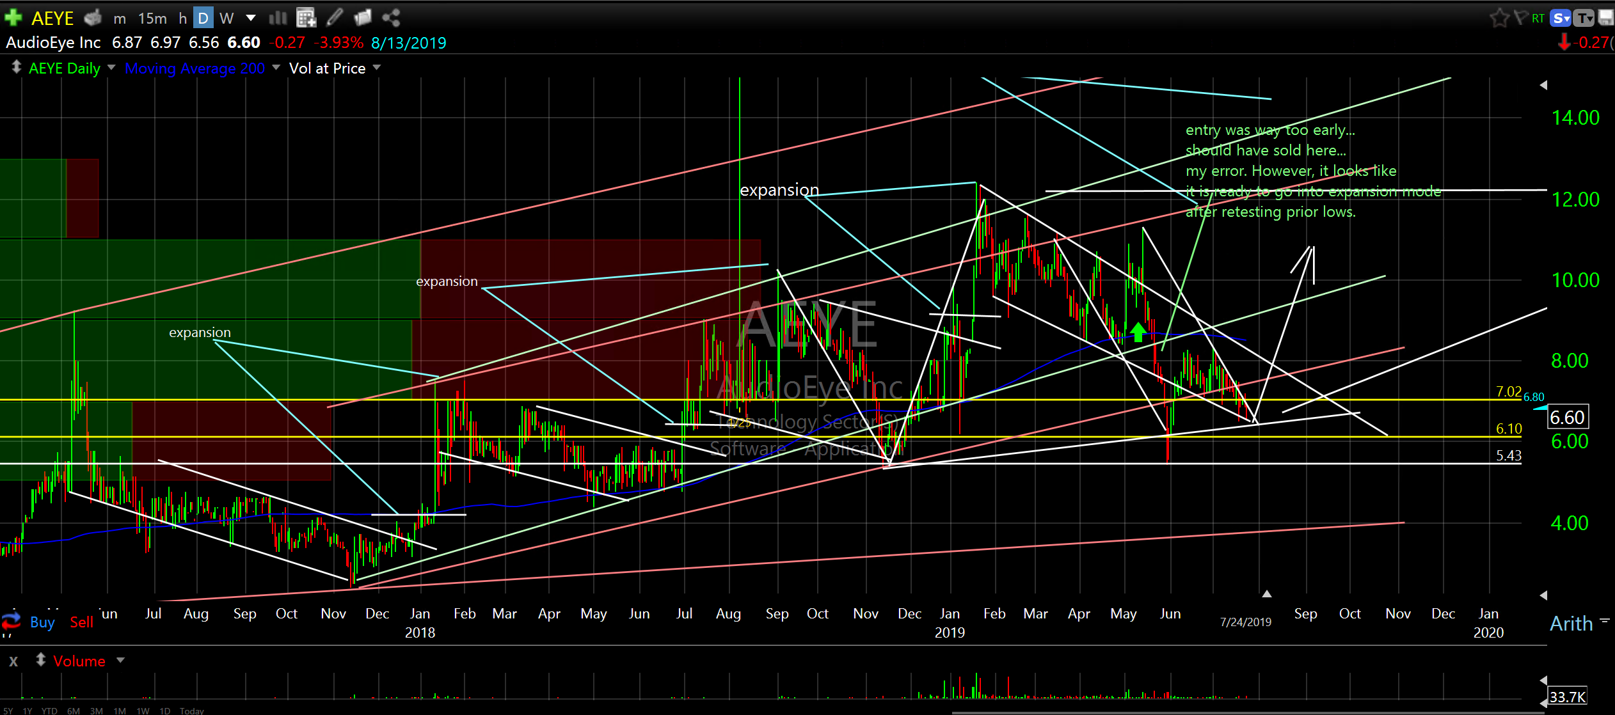Click the star favorite icon
This screenshot has width=1615, height=715.
(1499, 18)
